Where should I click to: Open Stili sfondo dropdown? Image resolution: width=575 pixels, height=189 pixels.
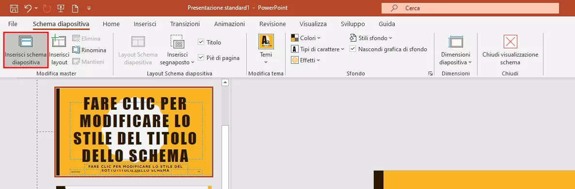[x=371, y=38]
